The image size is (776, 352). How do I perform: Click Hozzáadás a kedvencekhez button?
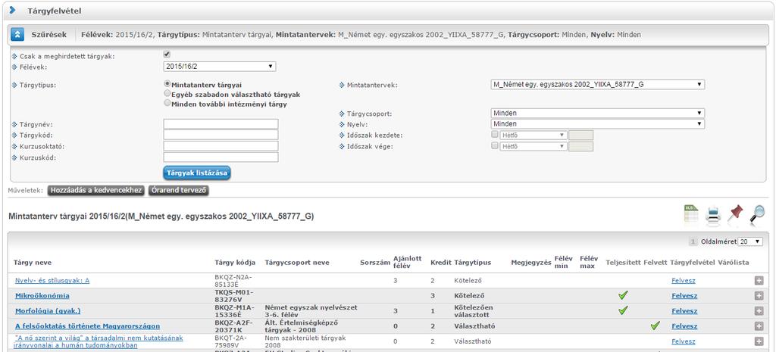(x=96, y=190)
